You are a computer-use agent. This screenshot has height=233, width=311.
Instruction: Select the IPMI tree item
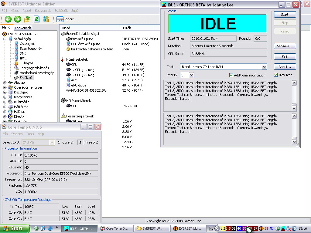tap(23, 58)
